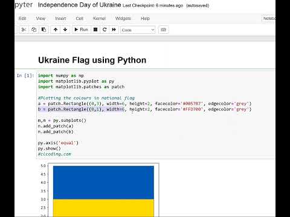
Task: Restart kernel and run all cells
Action: coord(114,30)
